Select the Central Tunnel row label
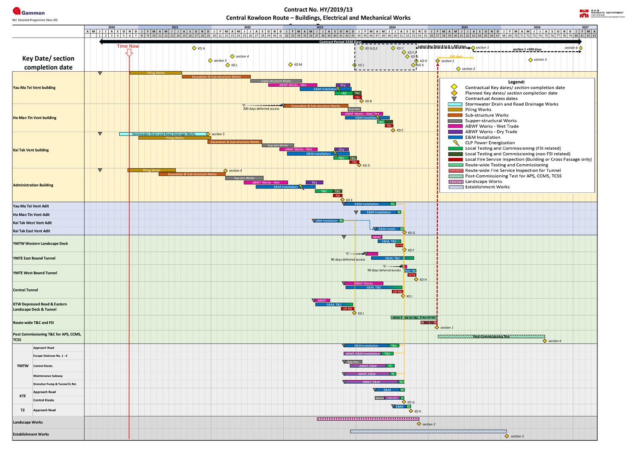This screenshot has height=451, width=637. [x=26, y=290]
